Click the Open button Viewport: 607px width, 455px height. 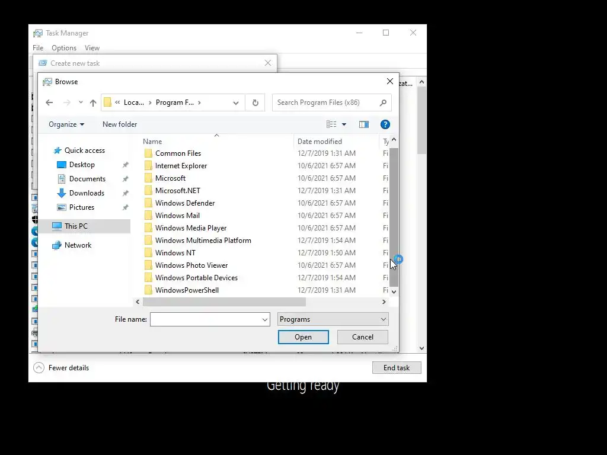[303, 337]
